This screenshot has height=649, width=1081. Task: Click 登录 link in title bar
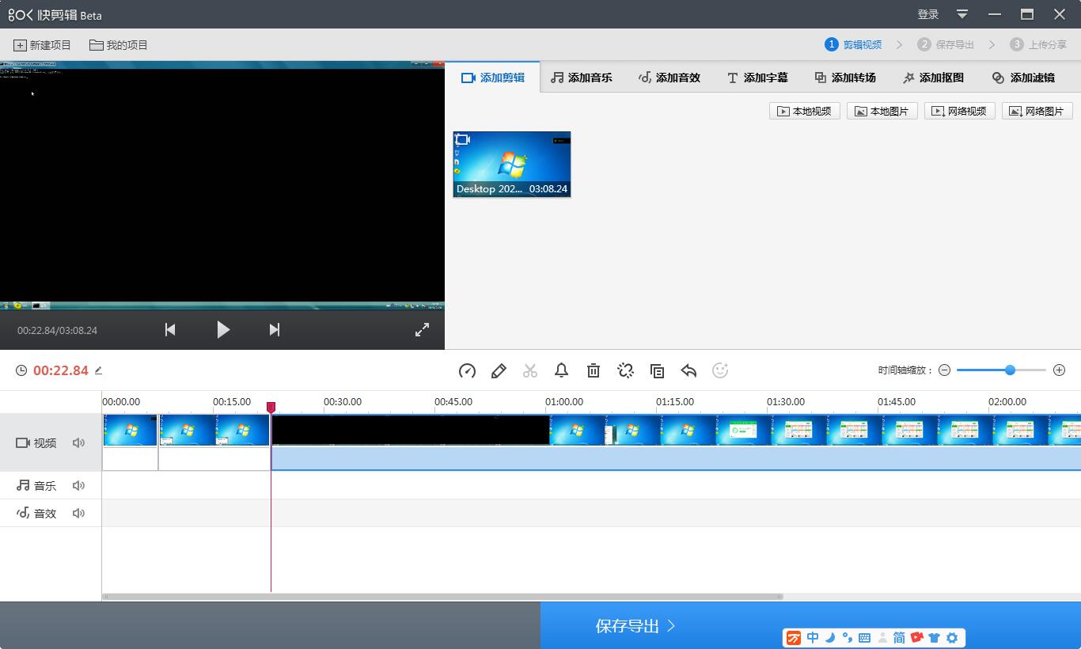pos(927,14)
